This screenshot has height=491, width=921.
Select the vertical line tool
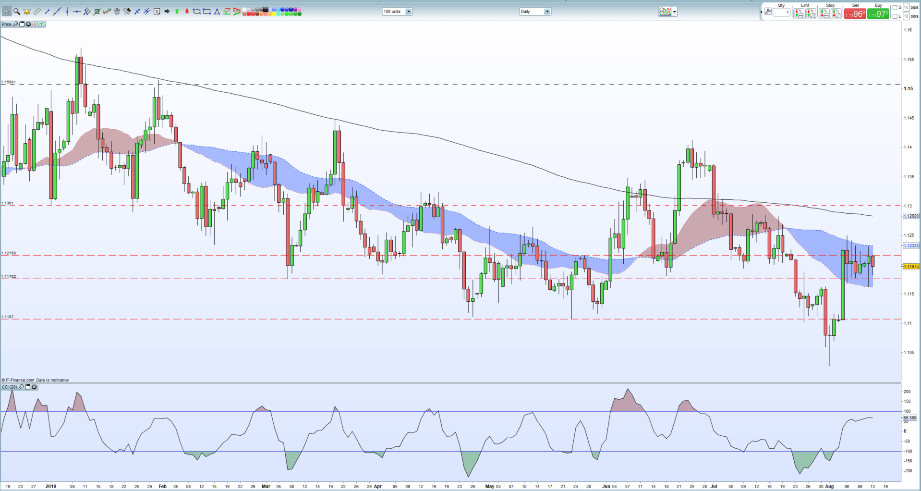[x=67, y=12]
